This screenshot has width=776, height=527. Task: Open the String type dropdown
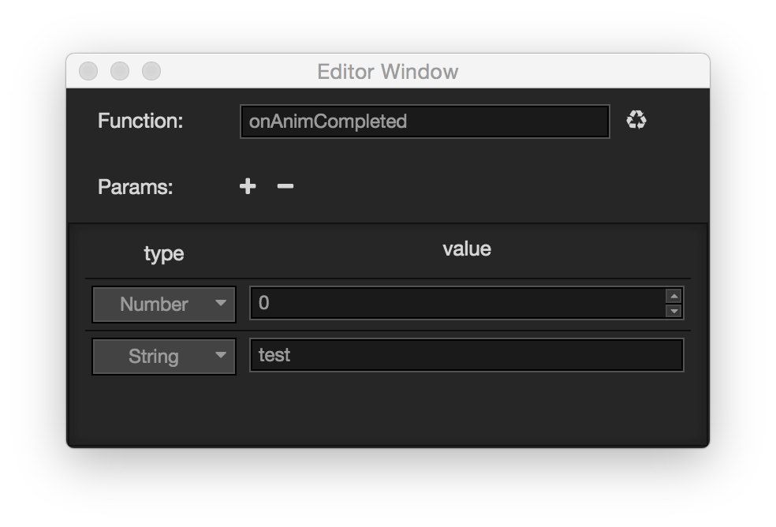[x=164, y=357]
